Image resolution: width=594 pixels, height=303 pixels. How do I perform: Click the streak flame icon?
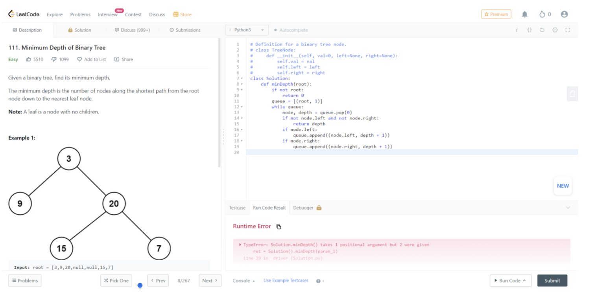542,14
